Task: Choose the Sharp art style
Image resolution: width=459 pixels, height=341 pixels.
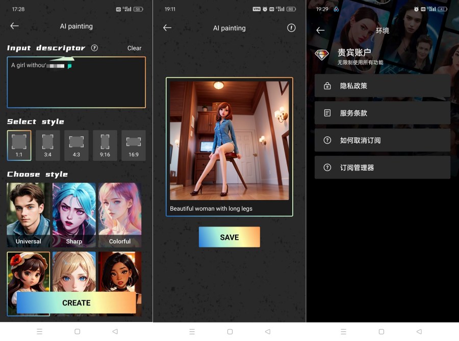Action: pos(74,214)
